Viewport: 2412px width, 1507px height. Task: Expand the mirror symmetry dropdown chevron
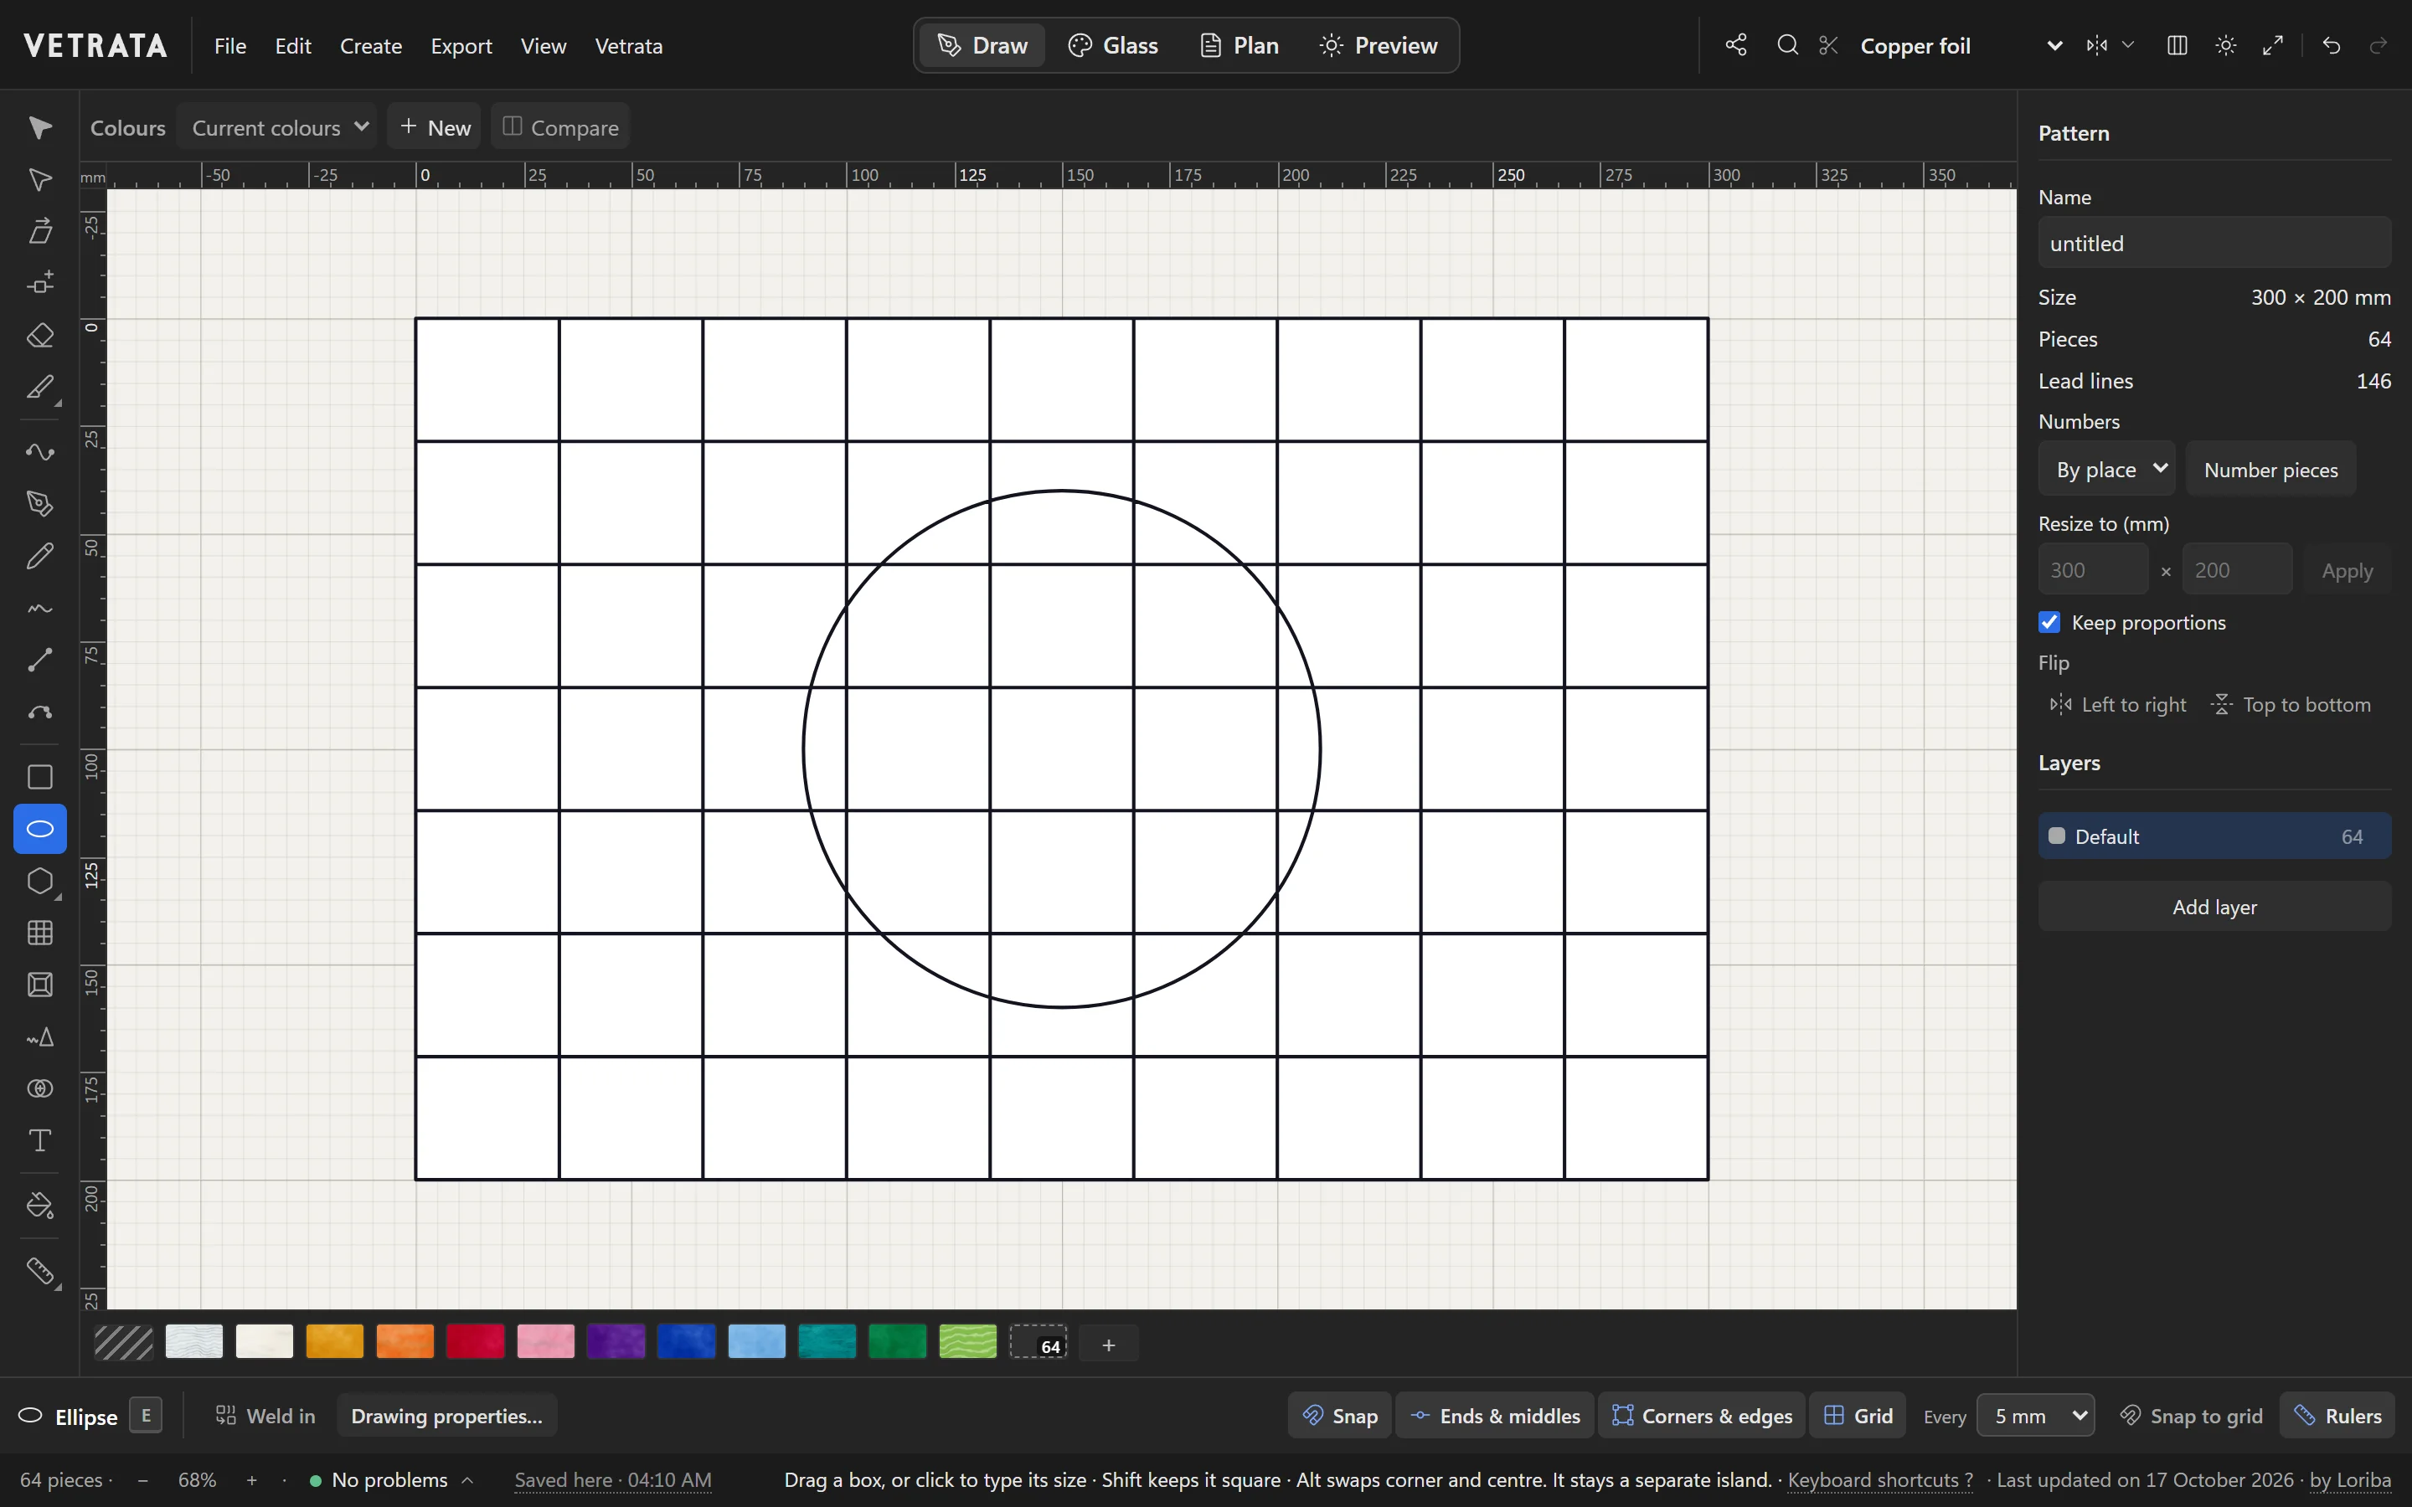coord(2128,45)
